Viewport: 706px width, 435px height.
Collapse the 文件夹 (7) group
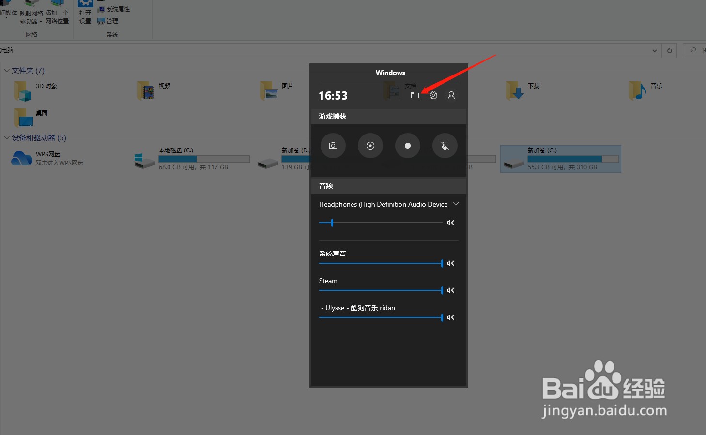(7, 71)
